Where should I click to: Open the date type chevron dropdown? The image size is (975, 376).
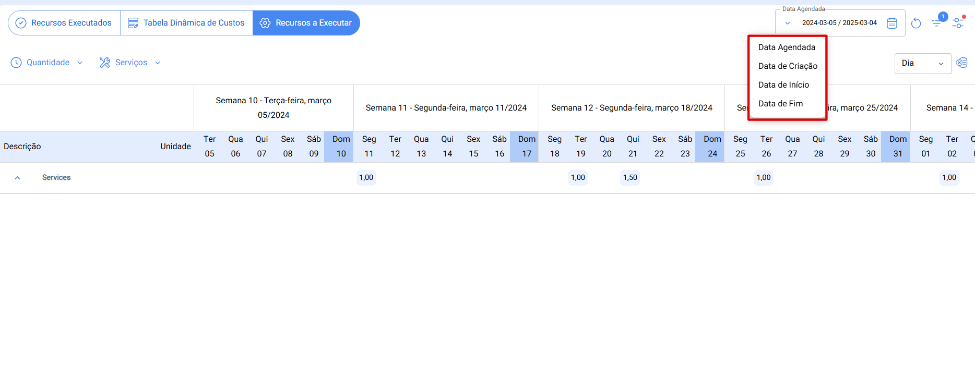click(788, 23)
